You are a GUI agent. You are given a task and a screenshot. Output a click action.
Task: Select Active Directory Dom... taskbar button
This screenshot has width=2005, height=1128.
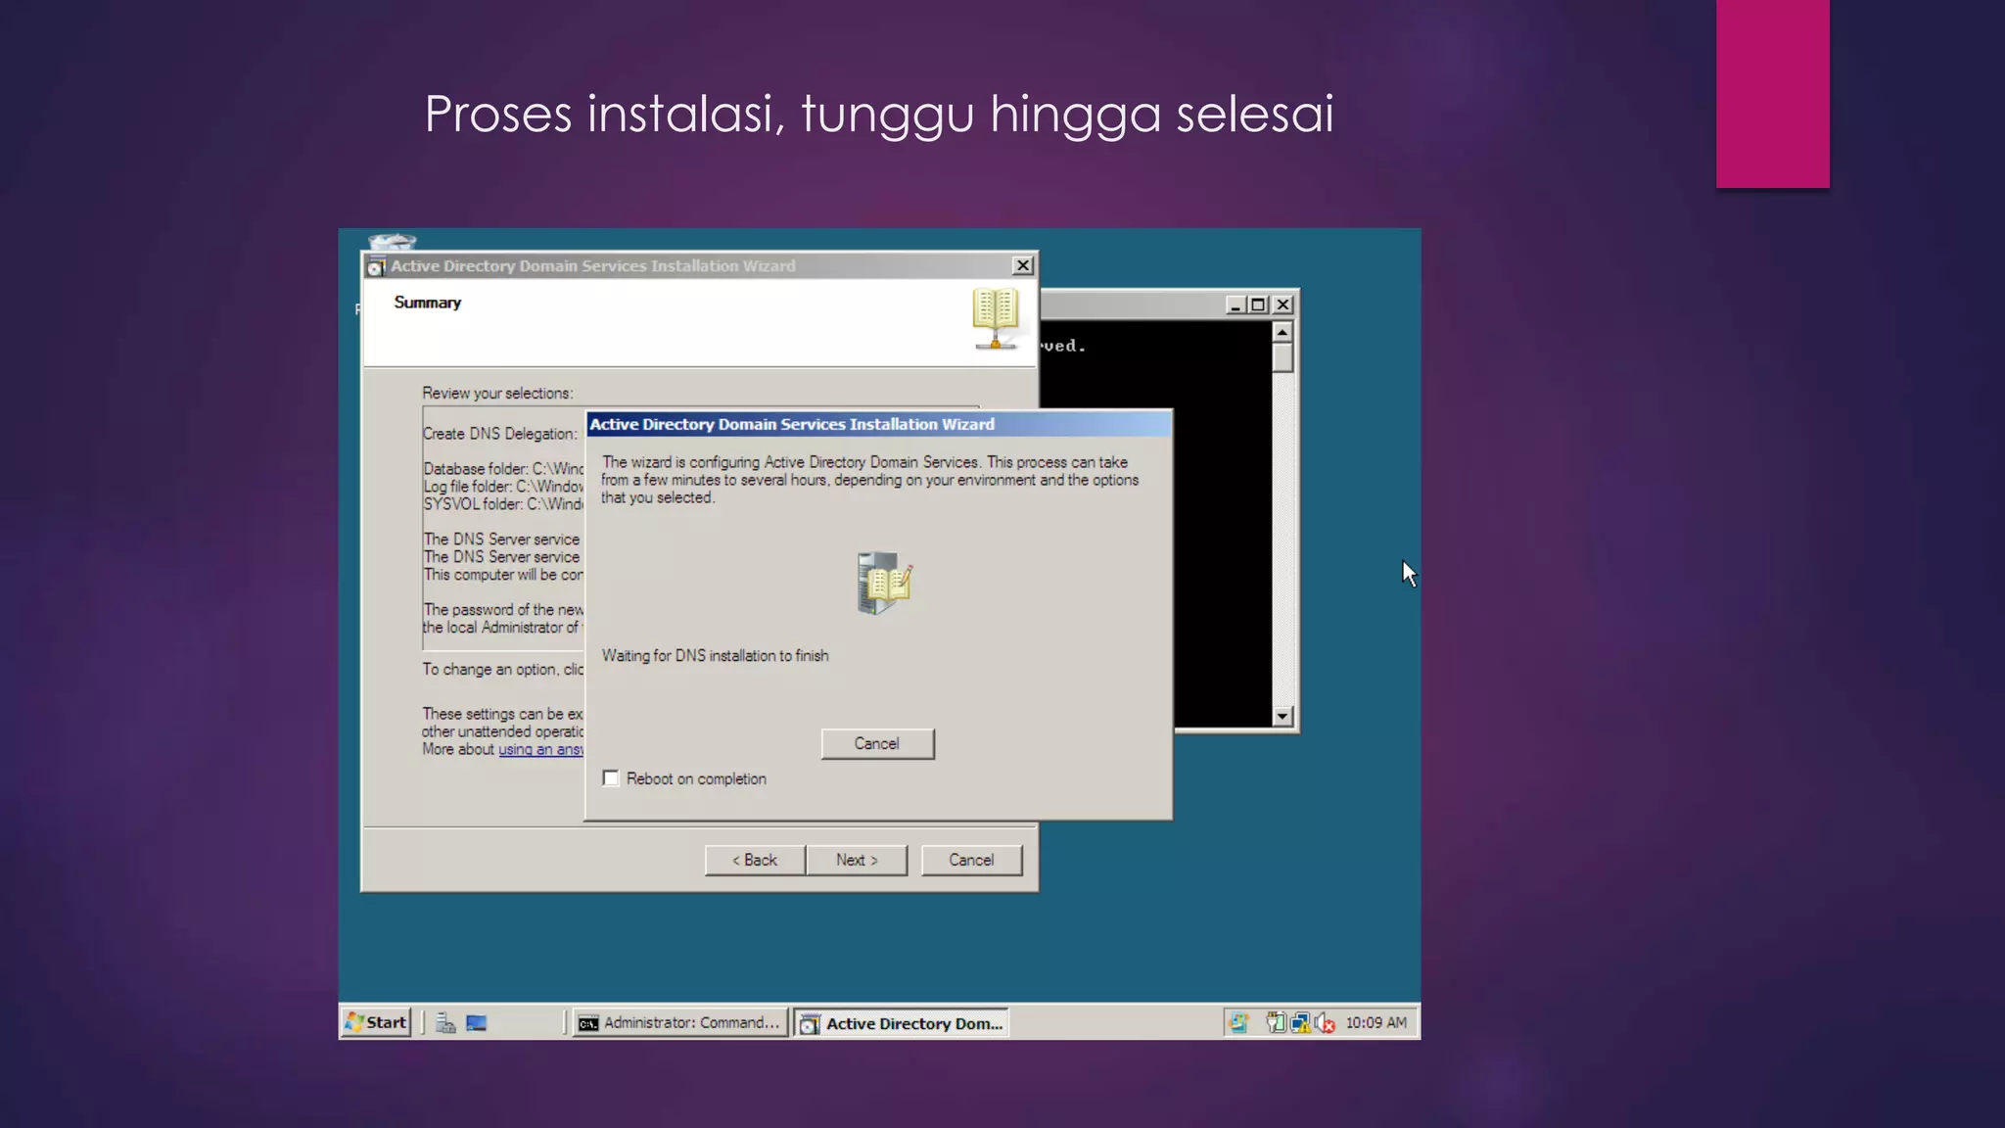902,1023
